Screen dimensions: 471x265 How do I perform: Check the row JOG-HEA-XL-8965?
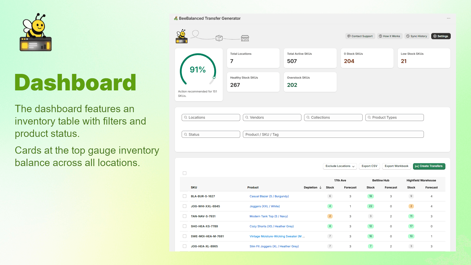point(185,246)
